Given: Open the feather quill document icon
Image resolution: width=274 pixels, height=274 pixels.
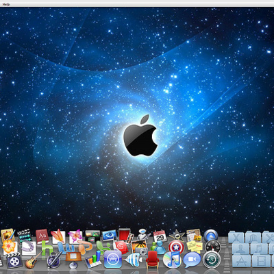Looking at the screenshot, I should click(x=58, y=236).
